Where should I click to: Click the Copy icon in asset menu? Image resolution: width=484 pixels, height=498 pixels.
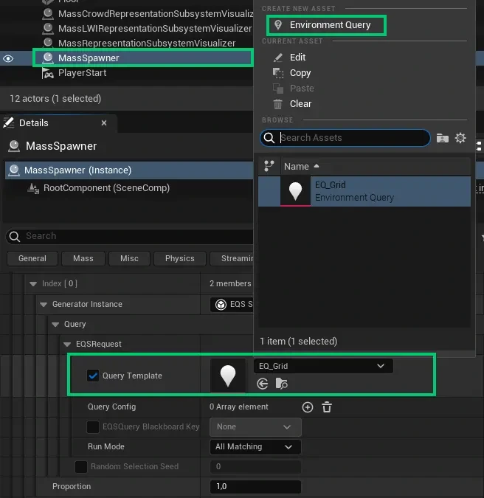278,73
